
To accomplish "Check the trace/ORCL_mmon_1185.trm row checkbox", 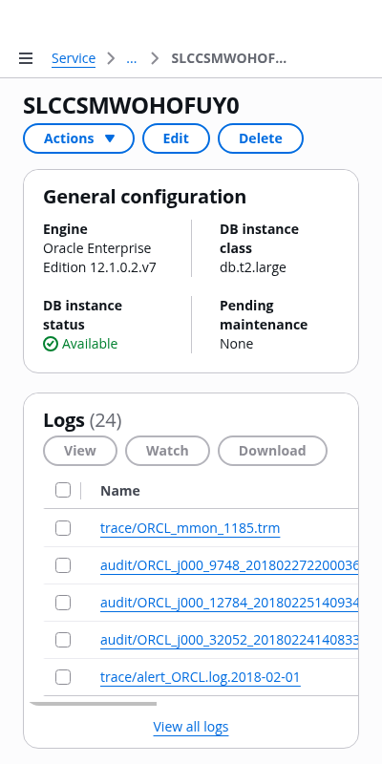I will pyautogui.click(x=63, y=528).
